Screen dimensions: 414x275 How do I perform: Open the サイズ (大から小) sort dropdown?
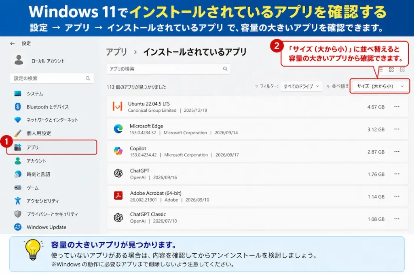coord(380,86)
